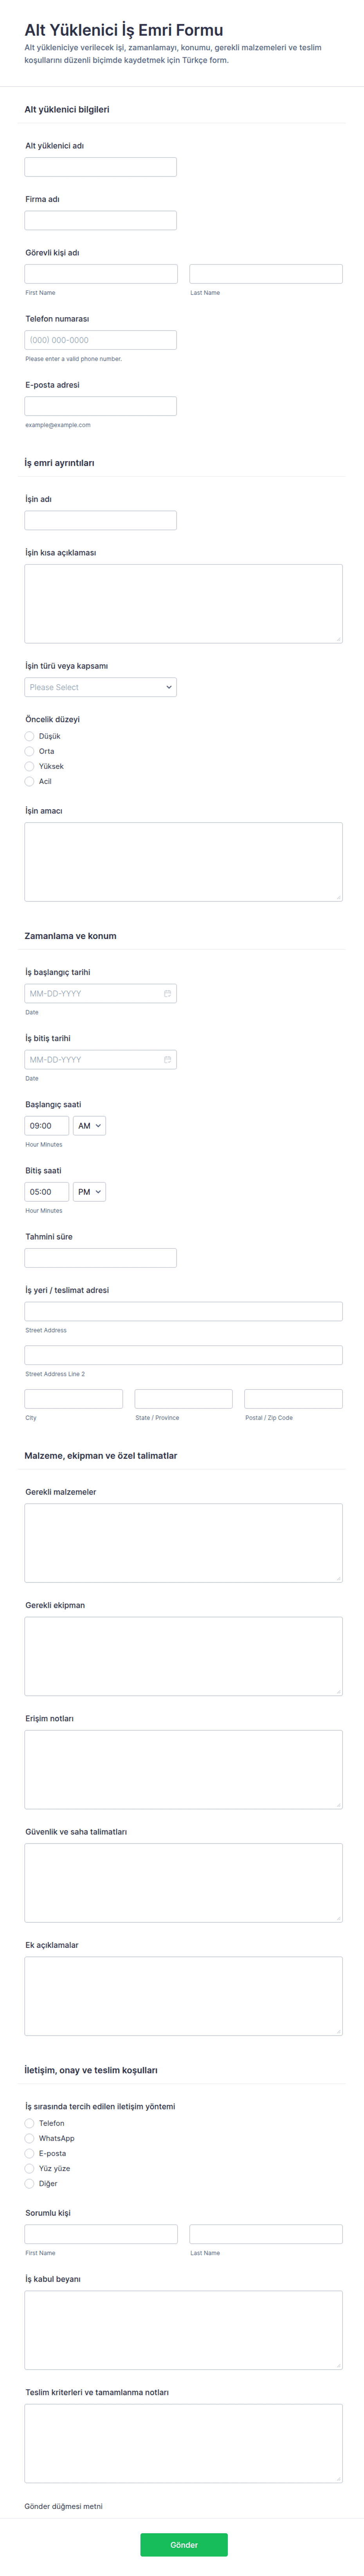Select the Düşük priority radio button
364x2576 pixels.
30,736
